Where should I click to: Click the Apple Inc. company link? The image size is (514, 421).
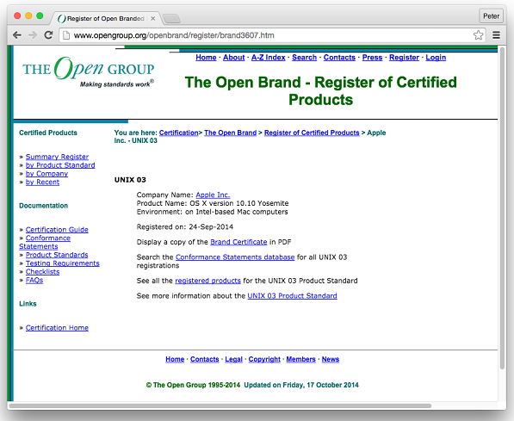point(213,195)
